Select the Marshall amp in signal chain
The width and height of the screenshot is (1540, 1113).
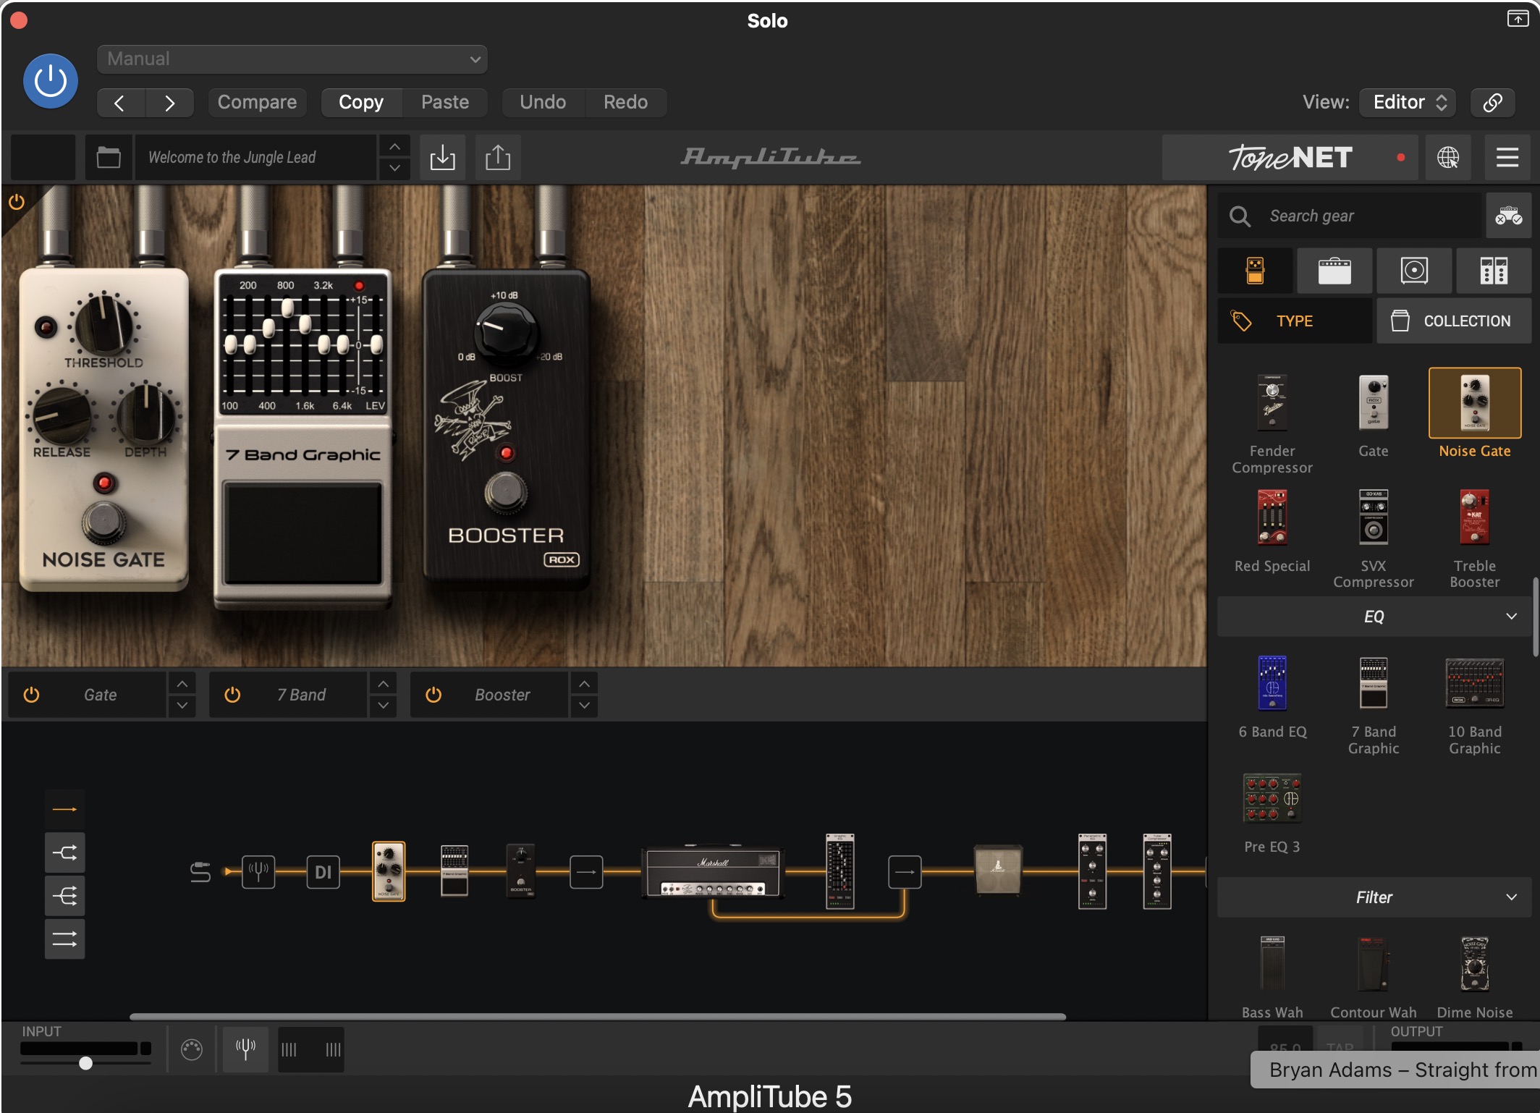[713, 871]
